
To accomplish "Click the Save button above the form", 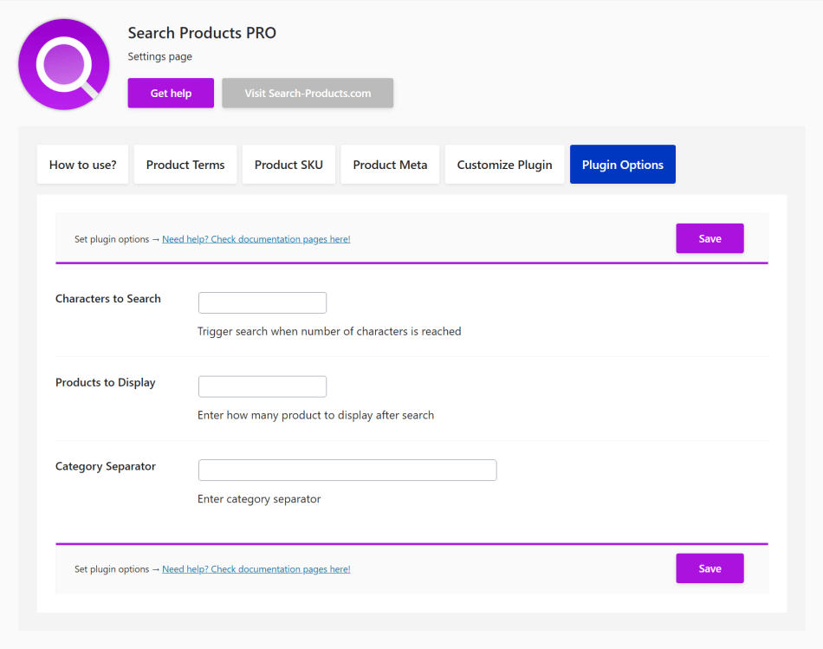I will click(710, 238).
